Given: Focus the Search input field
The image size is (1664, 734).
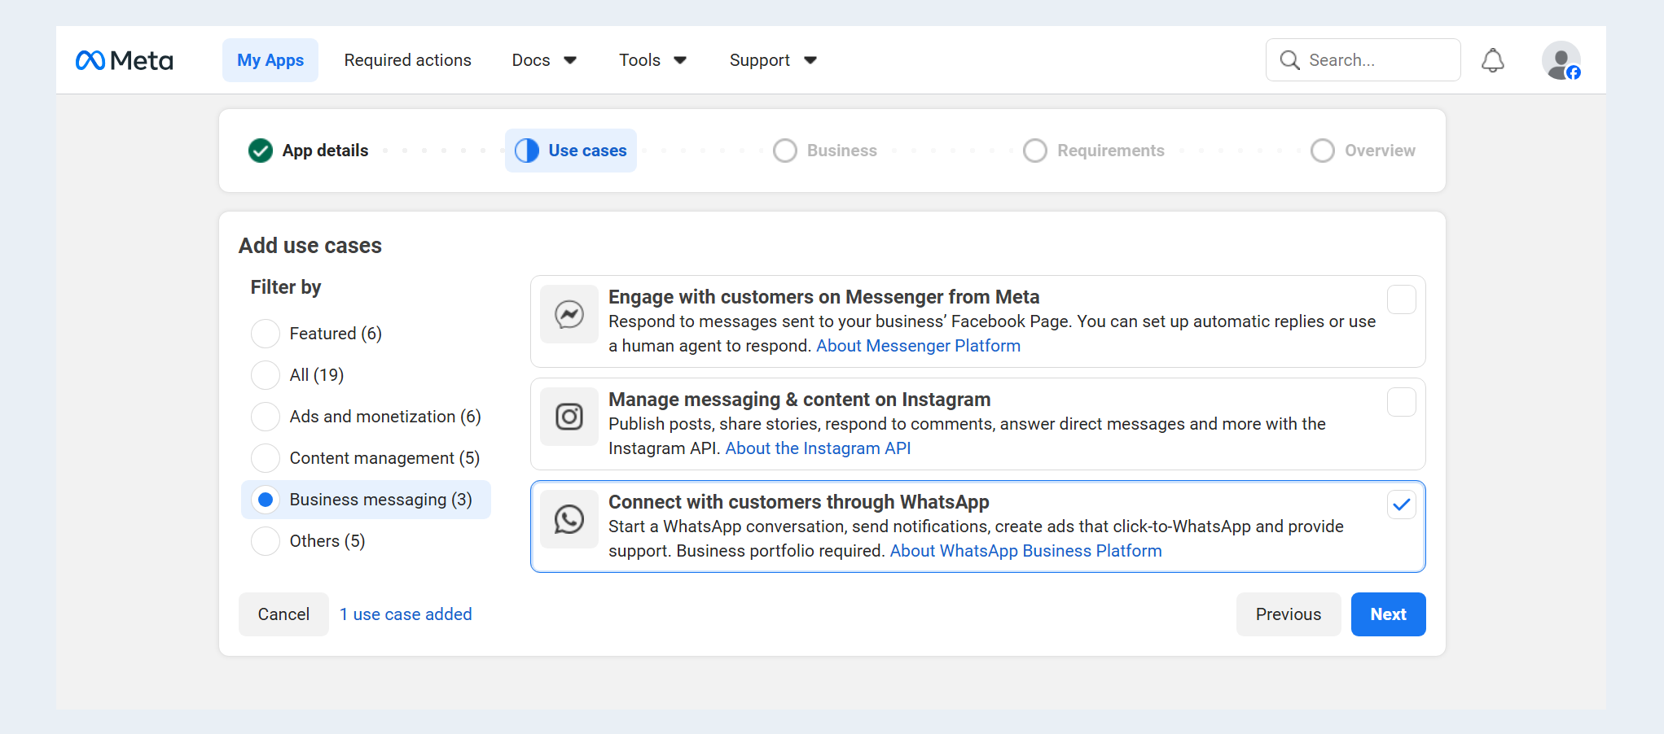Looking at the screenshot, I should (x=1363, y=60).
